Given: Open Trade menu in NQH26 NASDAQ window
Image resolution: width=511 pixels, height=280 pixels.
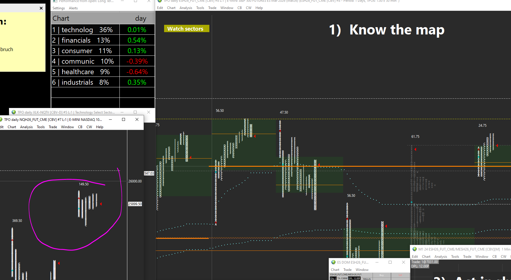Looking at the screenshot, I should 53,127.
